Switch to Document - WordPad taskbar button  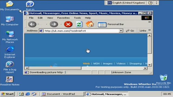62,94
